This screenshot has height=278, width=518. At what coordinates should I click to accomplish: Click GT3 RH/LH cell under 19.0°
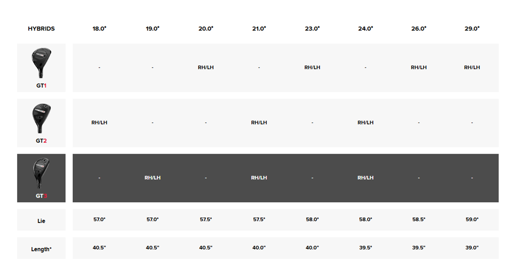(153, 178)
